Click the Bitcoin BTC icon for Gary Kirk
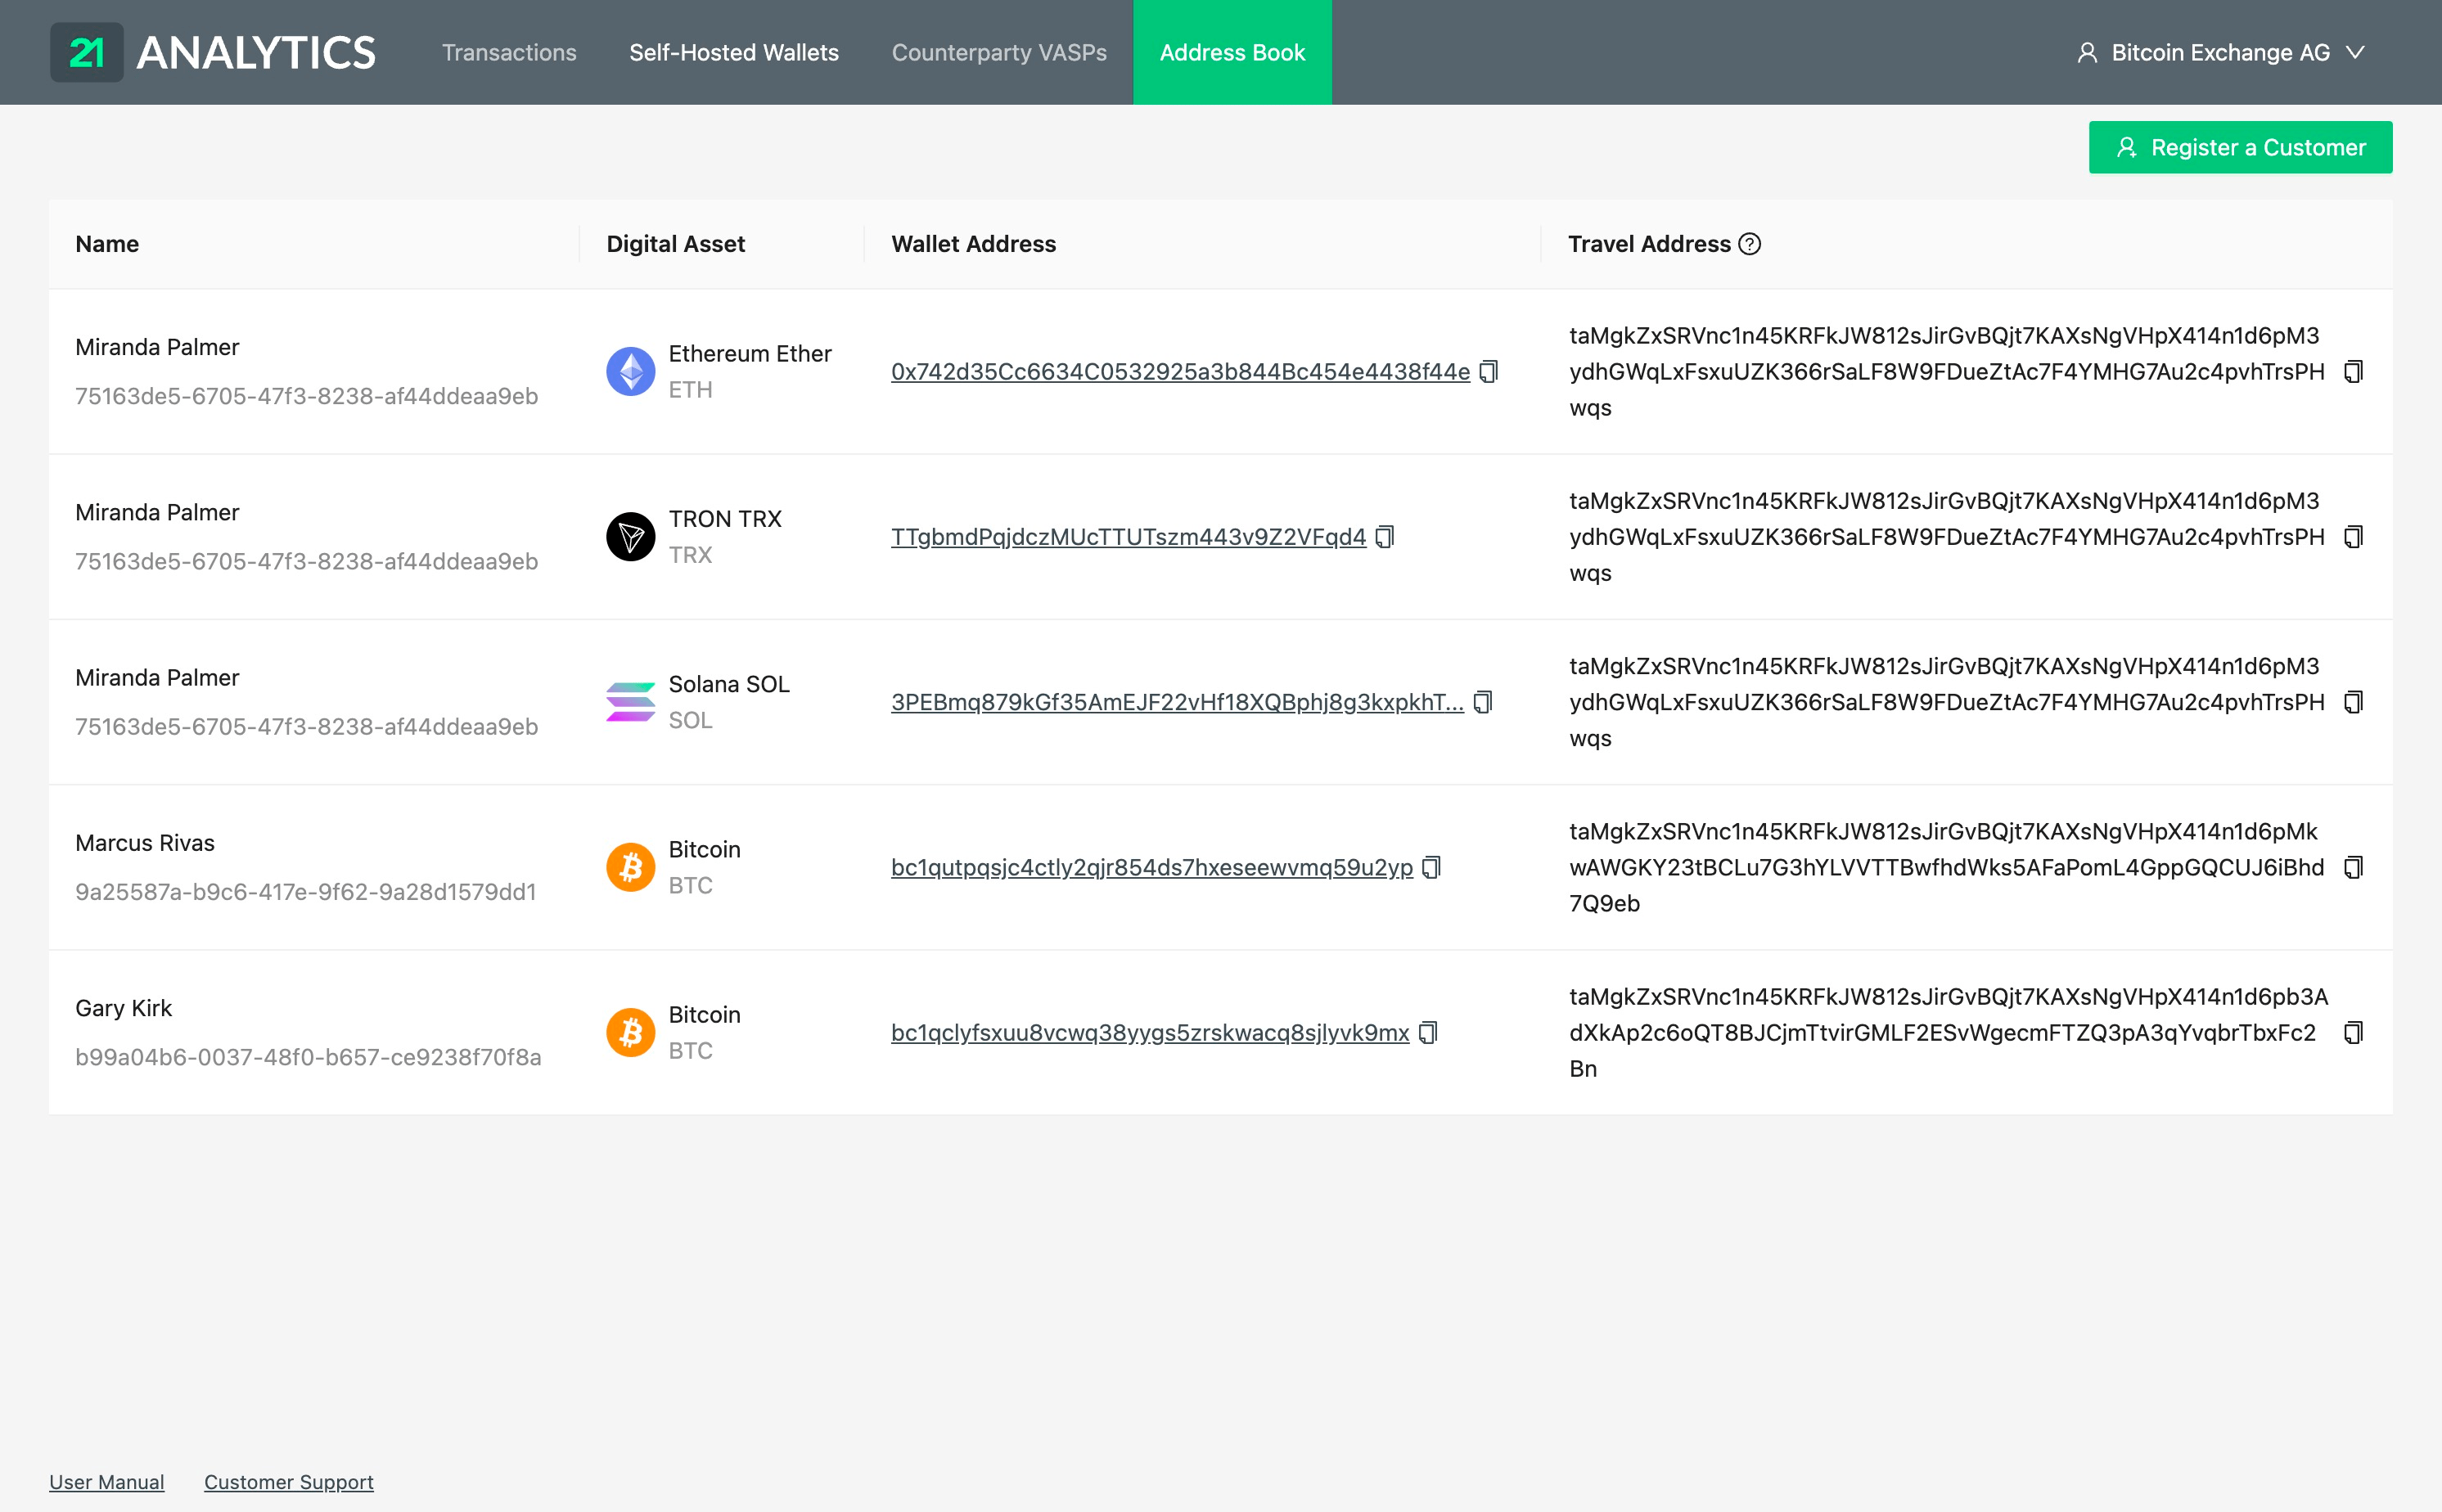 tap(632, 1031)
